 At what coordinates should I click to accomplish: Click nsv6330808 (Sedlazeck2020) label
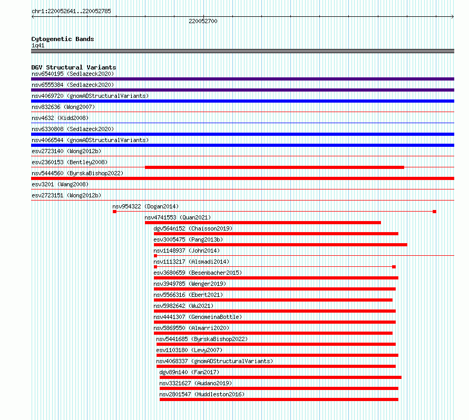[x=73, y=129]
